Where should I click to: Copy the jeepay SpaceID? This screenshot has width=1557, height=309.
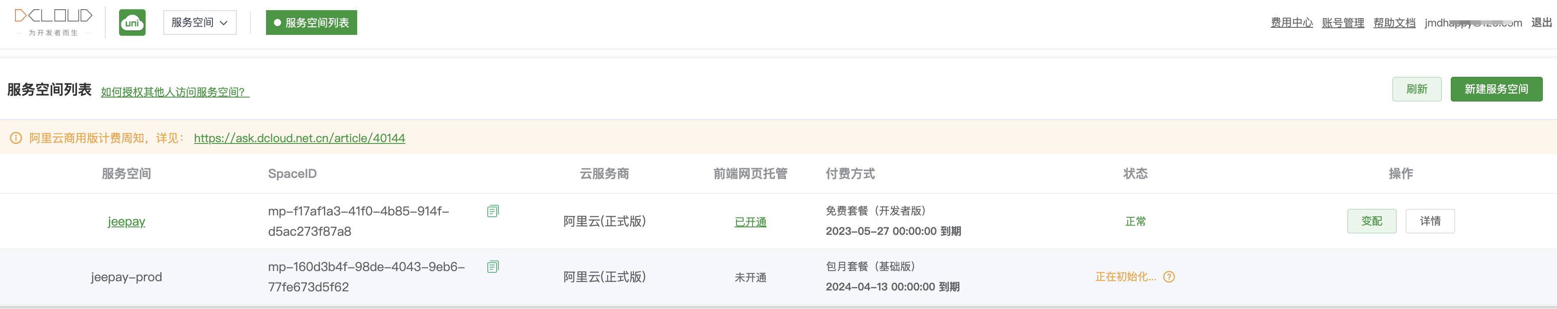(493, 211)
